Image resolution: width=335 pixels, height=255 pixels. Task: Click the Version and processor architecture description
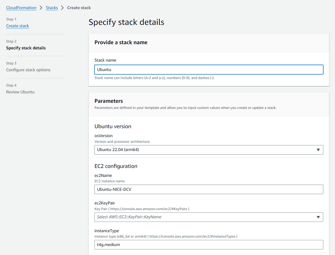pos(122,142)
